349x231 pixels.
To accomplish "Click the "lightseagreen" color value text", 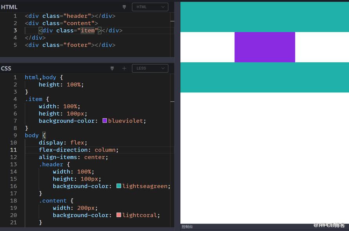I will pos(145,186).
